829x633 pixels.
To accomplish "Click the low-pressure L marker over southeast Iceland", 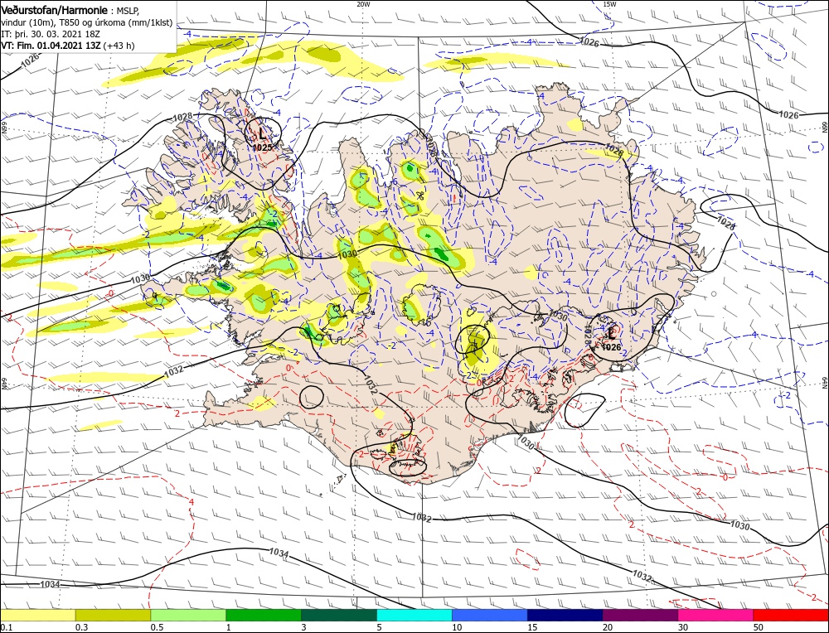I will click(612, 333).
